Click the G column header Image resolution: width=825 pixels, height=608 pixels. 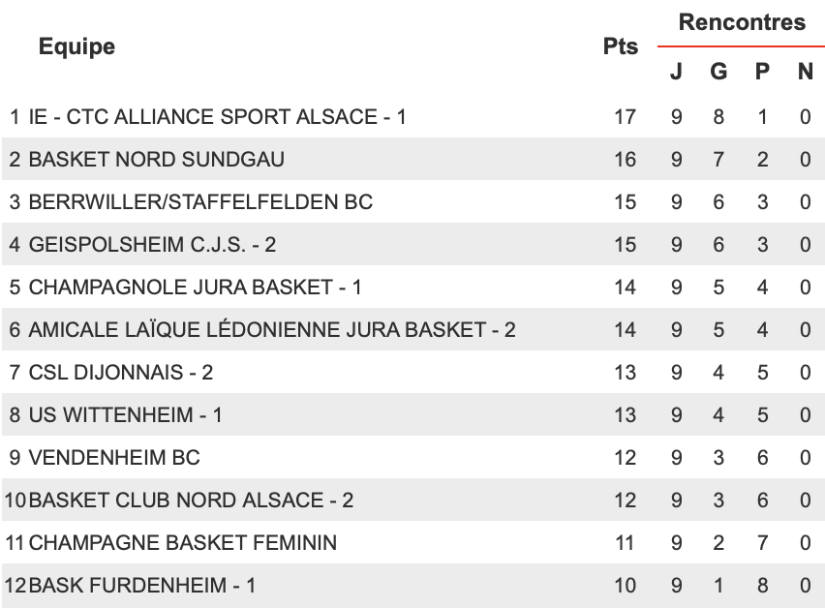(718, 71)
